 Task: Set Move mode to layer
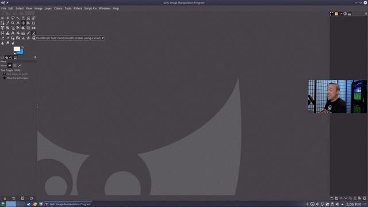(x=10, y=66)
